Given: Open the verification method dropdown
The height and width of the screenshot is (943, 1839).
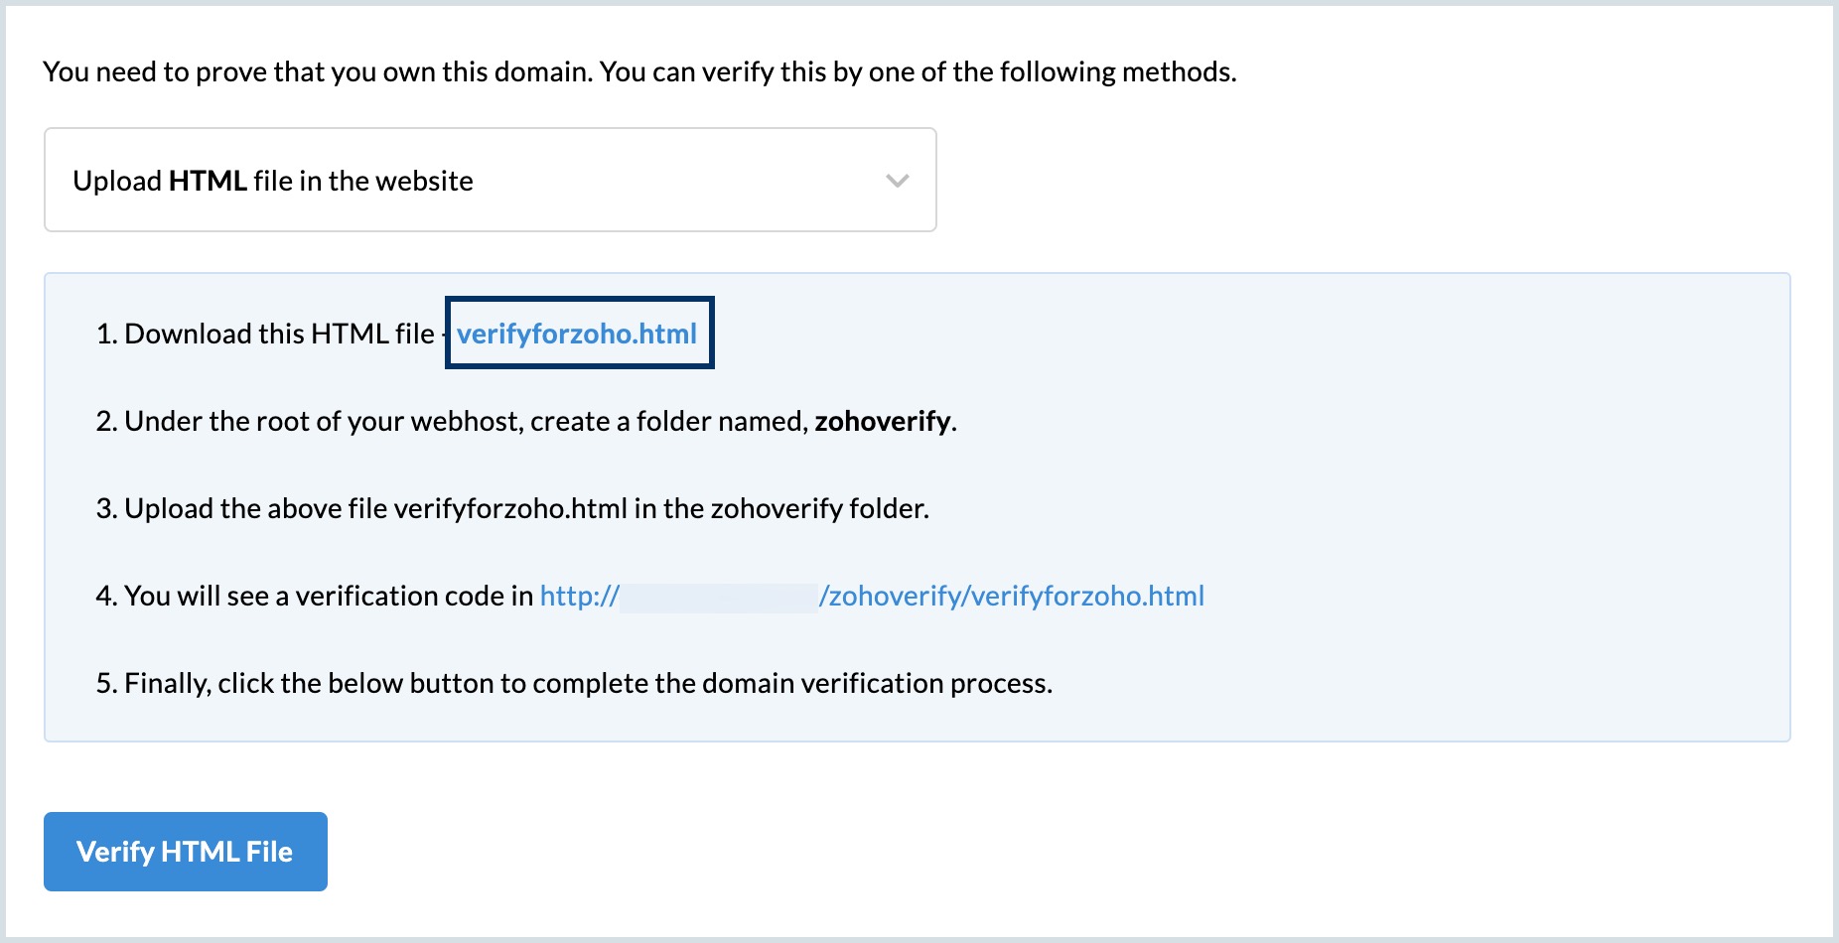Looking at the screenshot, I should coord(491,180).
